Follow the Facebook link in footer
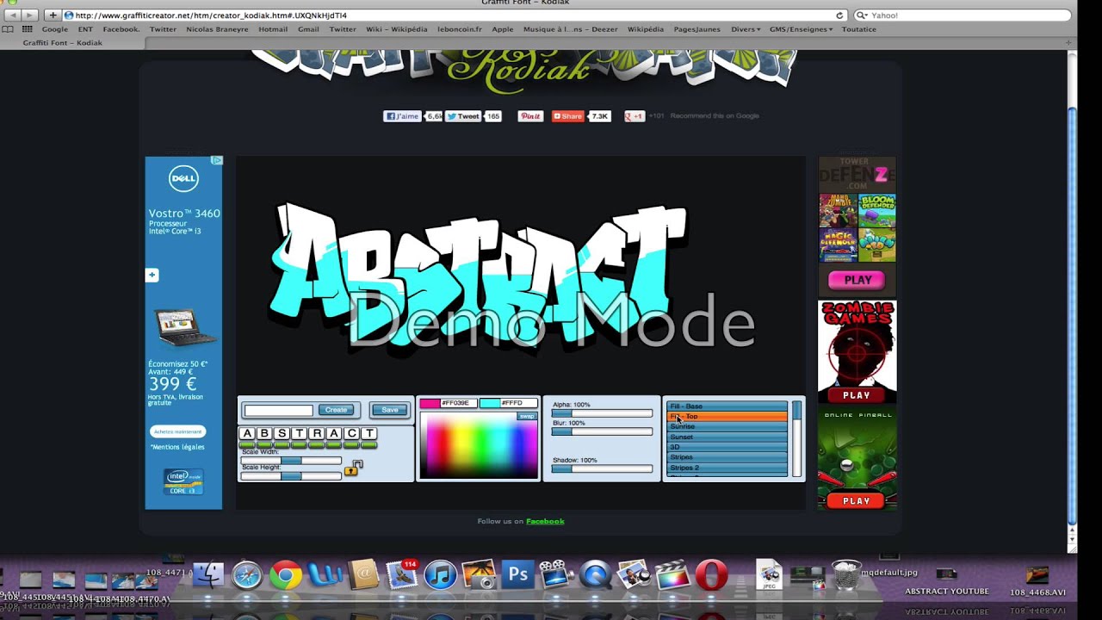This screenshot has height=620, width=1102. [x=545, y=521]
